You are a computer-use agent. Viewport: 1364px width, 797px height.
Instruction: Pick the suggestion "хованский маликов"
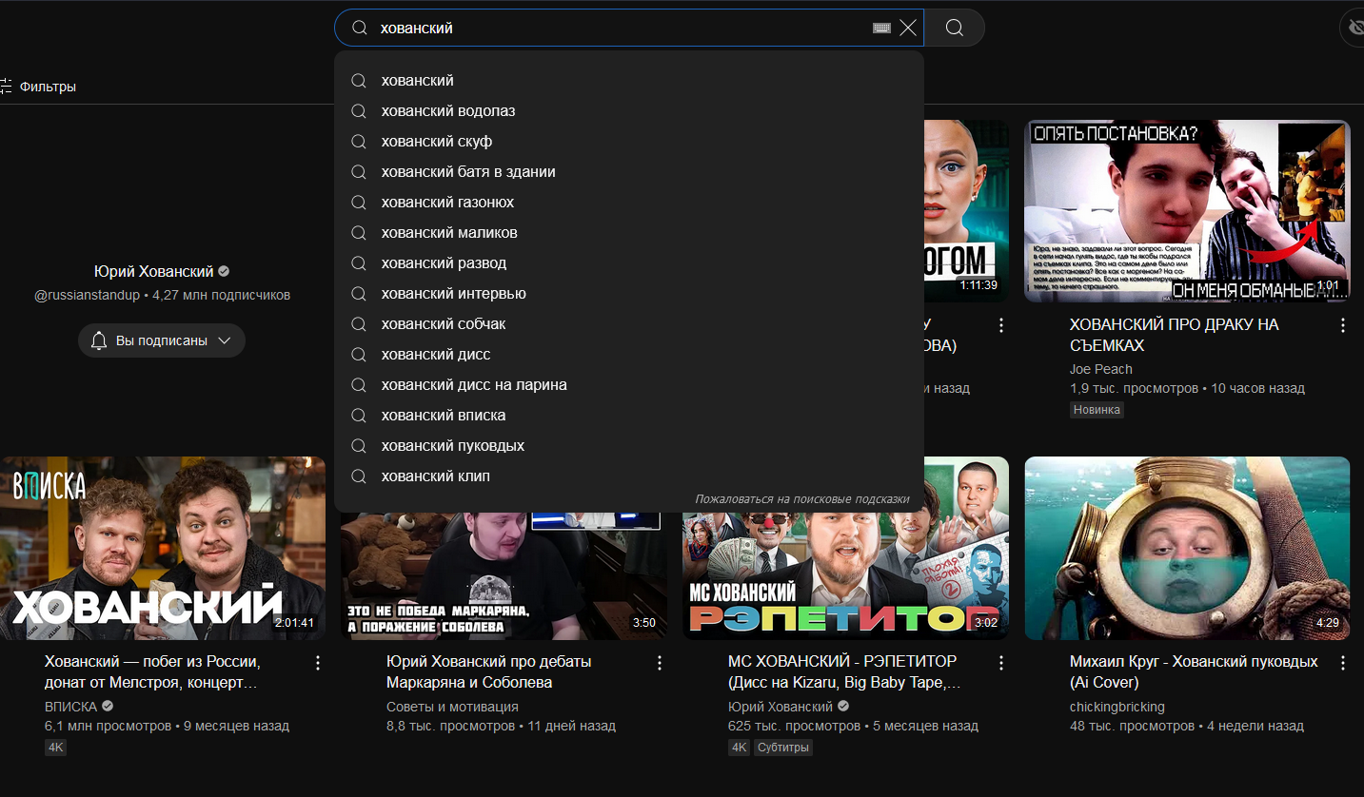tap(629, 233)
